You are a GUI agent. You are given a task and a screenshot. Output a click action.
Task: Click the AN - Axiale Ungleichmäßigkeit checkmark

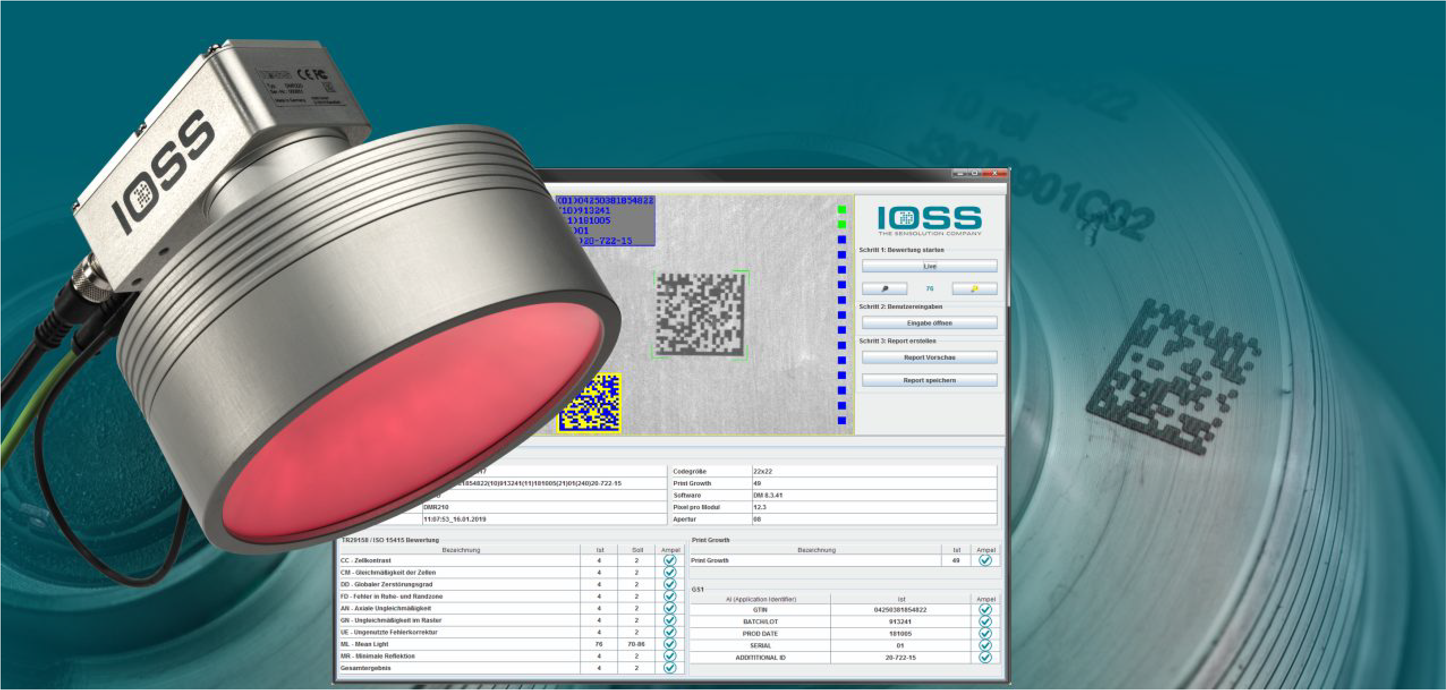pyautogui.click(x=670, y=608)
